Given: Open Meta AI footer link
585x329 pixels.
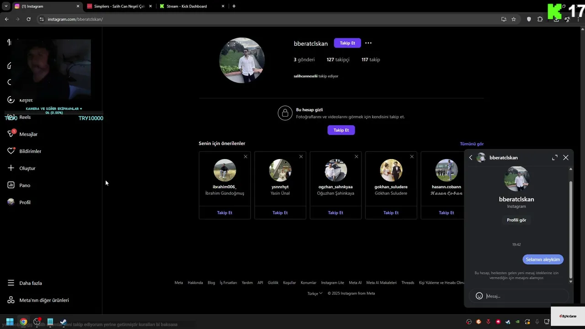Looking at the screenshot, I should [x=355, y=282].
